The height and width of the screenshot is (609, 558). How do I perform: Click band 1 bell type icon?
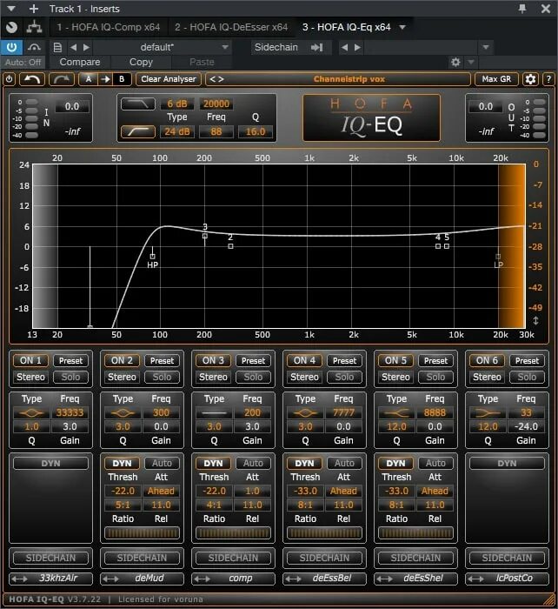(x=31, y=413)
